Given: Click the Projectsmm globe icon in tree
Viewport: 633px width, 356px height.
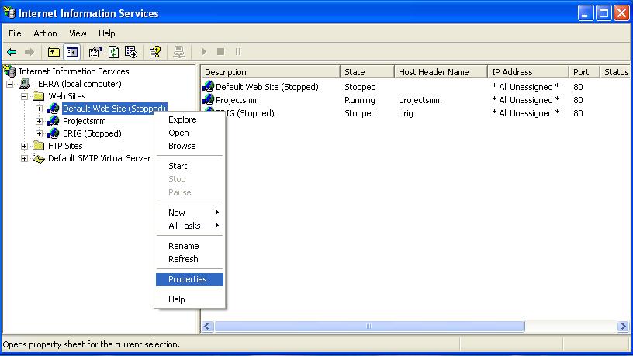Looking at the screenshot, I should point(54,121).
